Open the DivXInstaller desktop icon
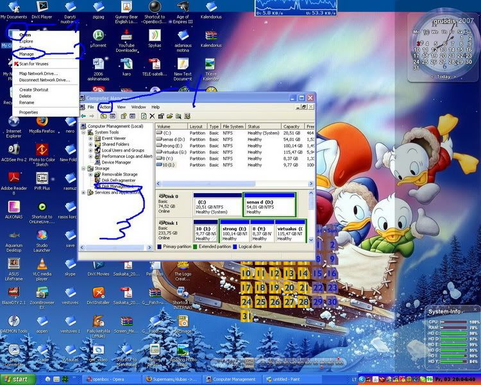 tap(98, 296)
